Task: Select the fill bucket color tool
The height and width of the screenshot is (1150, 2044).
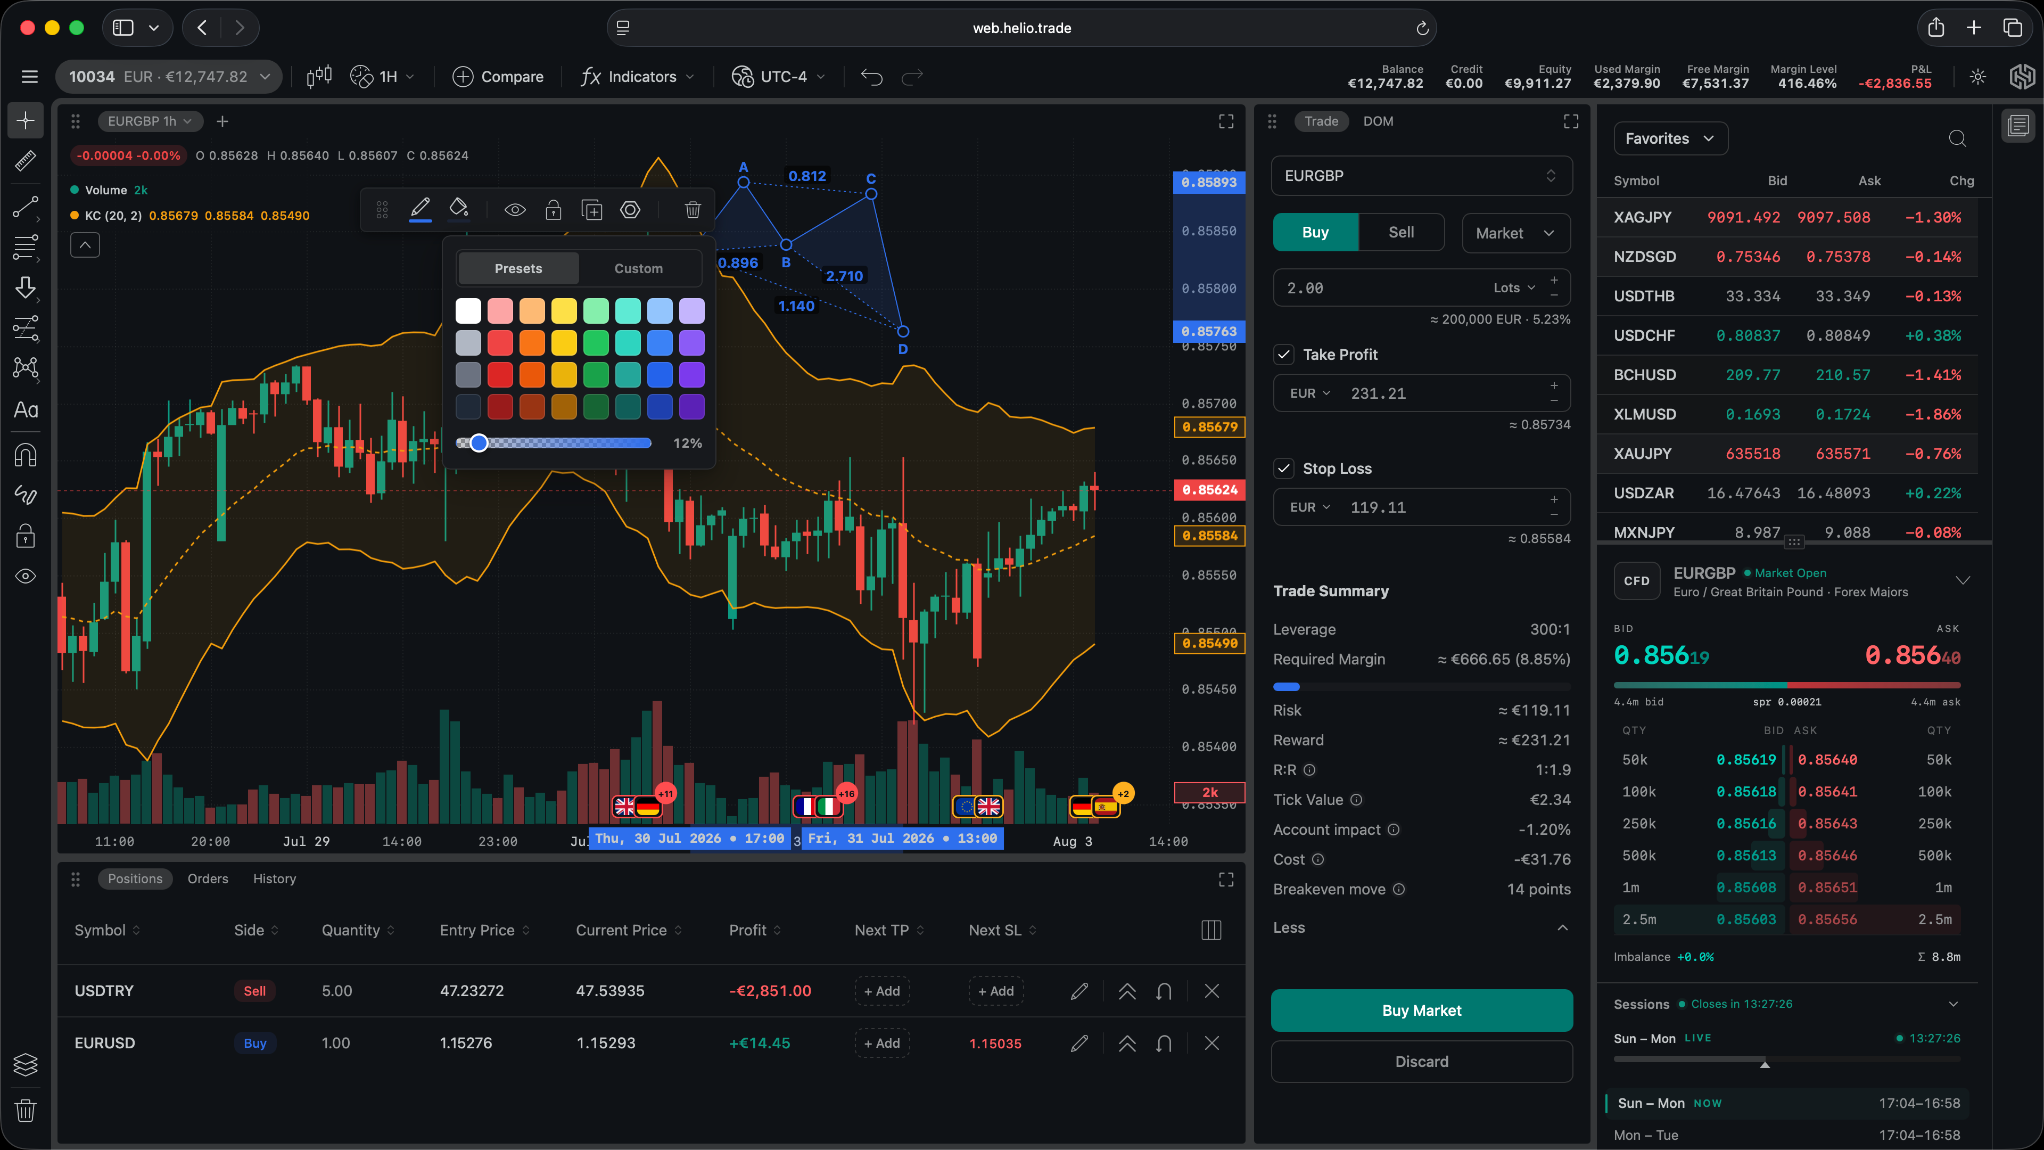Action: 459,209
